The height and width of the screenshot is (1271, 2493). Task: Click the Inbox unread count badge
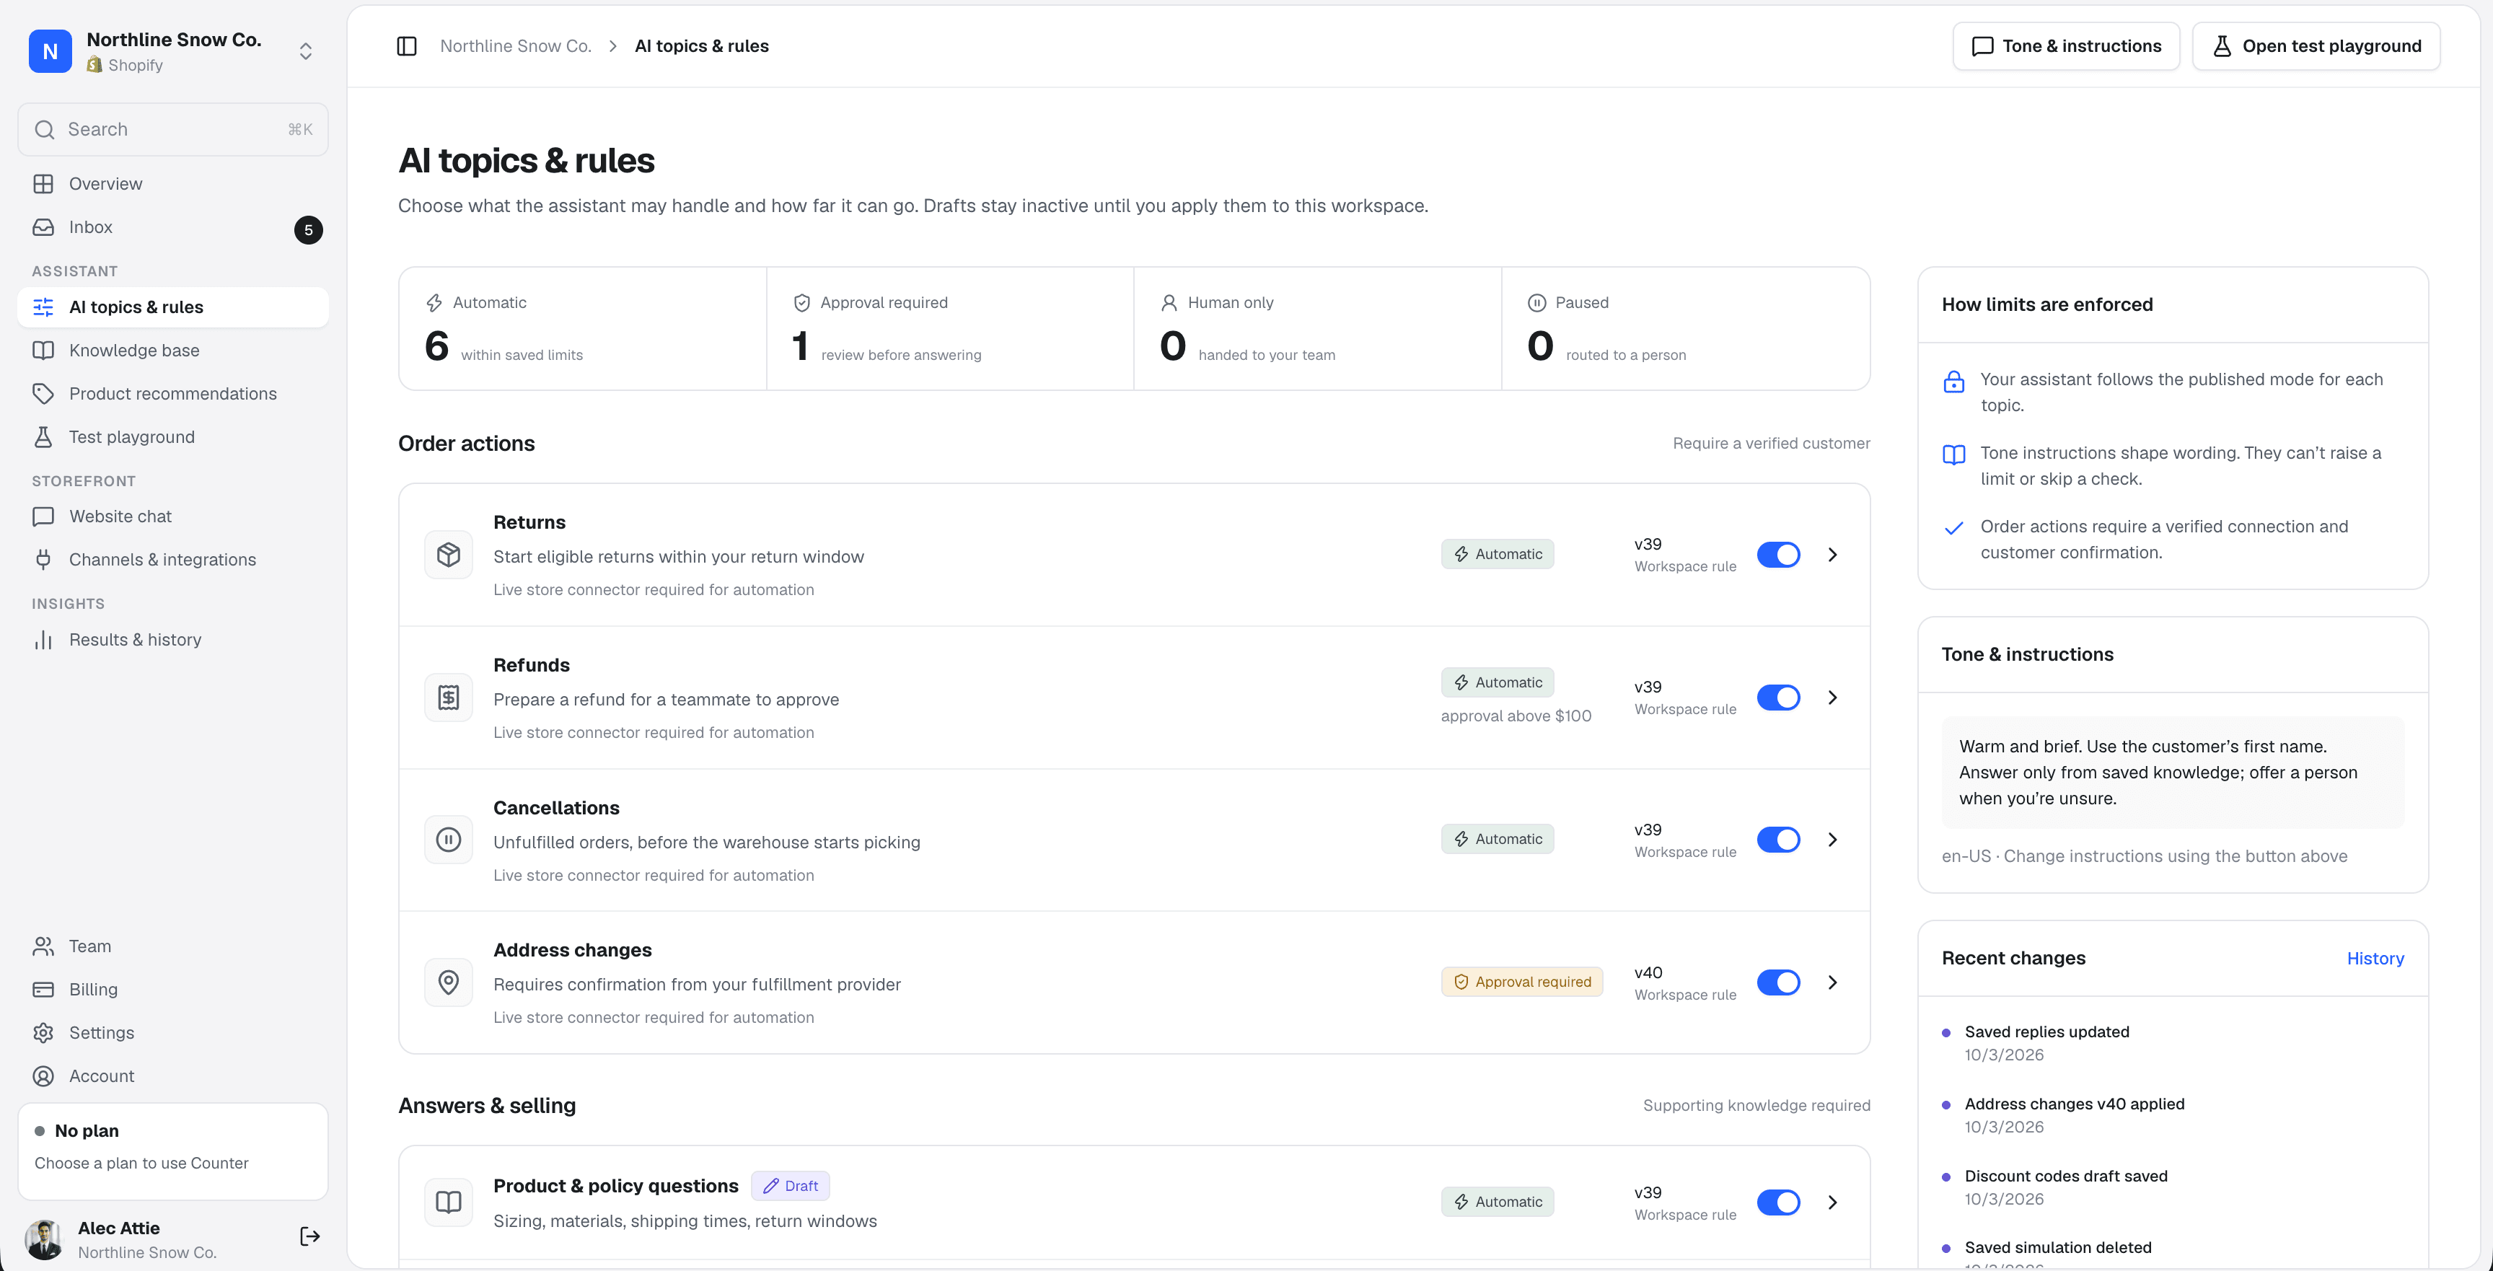point(308,229)
